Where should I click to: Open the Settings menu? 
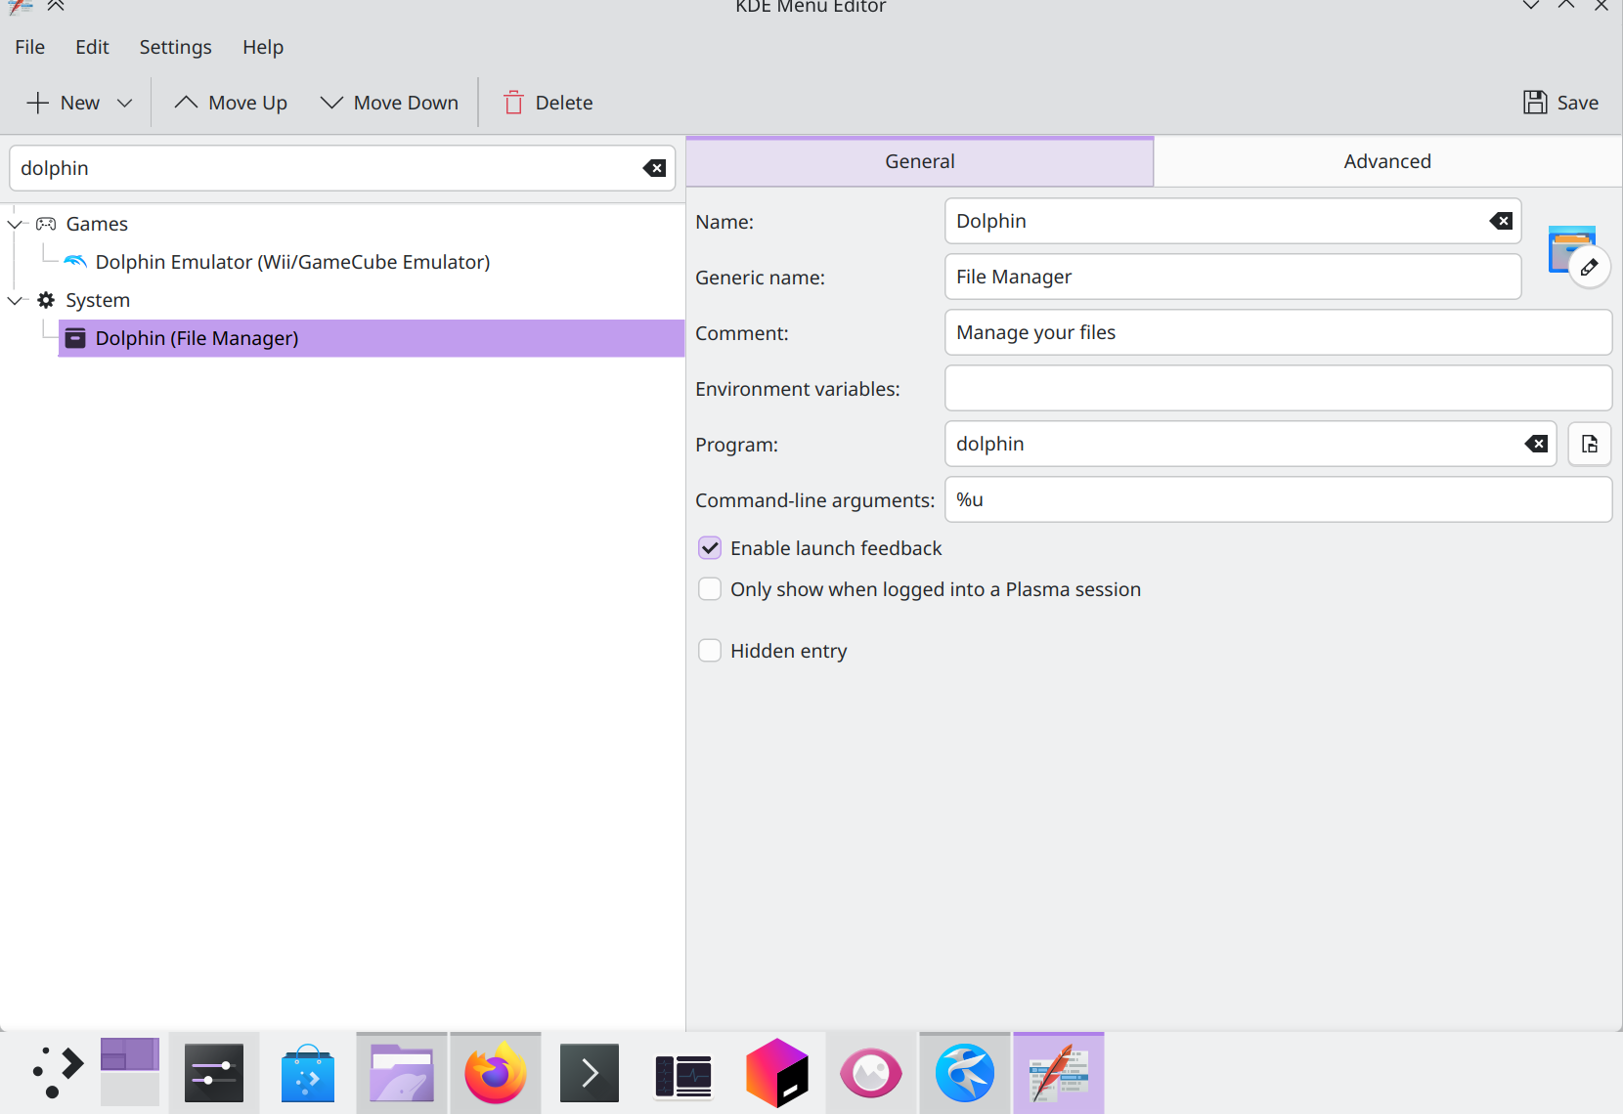[175, 46]
